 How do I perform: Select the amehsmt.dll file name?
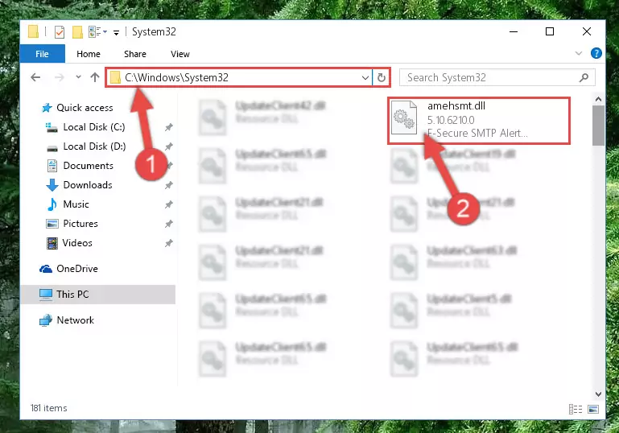456,105
